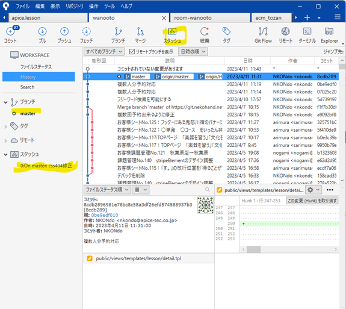Screen dimensions: 346x309
Task: Close the wanooto tab
Action: point(164,18)
